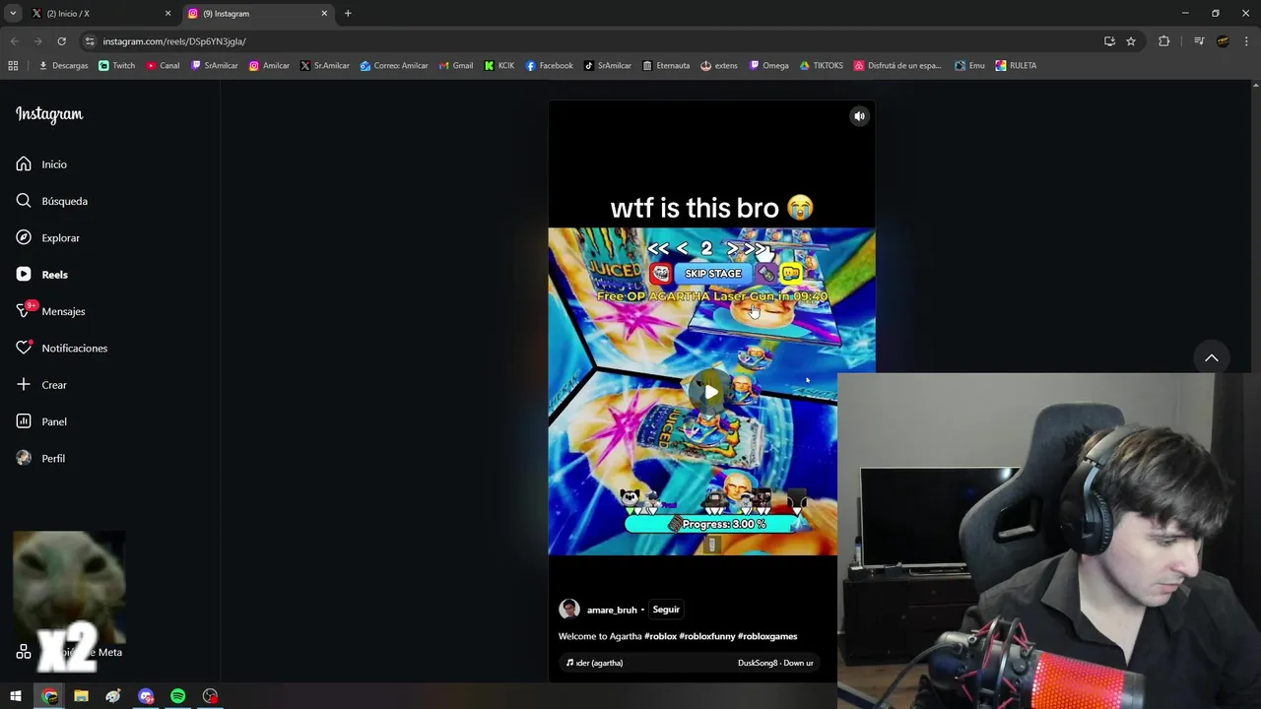This screenshot has height=709, width=1261.
Task: Click the Instagram logo
Action: point(49,114)
